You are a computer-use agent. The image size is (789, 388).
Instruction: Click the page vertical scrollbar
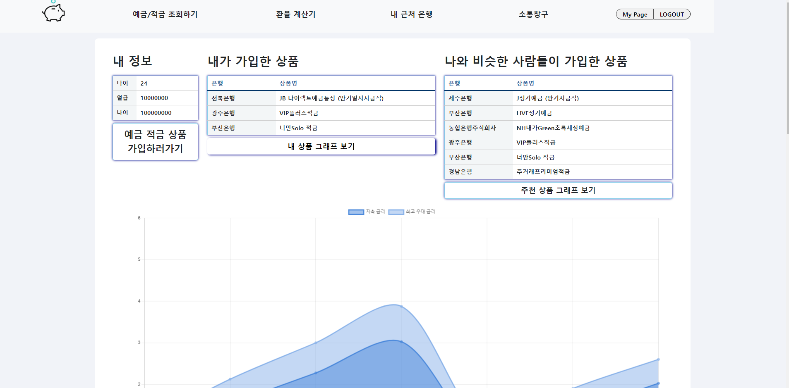[x=787, y=67]
